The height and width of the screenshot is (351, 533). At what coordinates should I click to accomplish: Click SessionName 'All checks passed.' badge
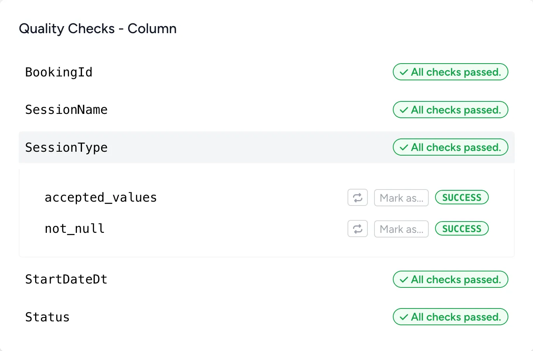(x=450, y=110)
